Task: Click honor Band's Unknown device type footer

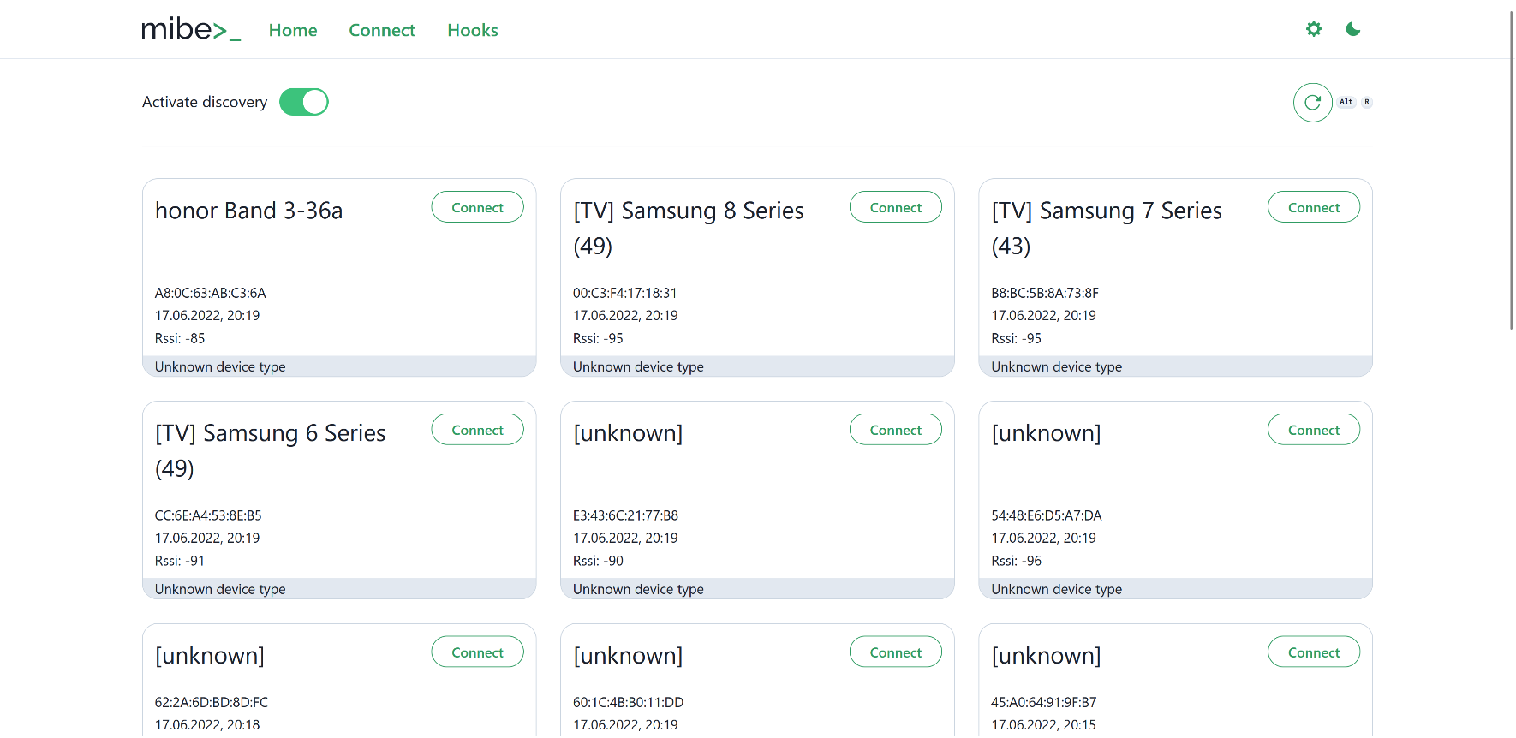Action: 339,366
